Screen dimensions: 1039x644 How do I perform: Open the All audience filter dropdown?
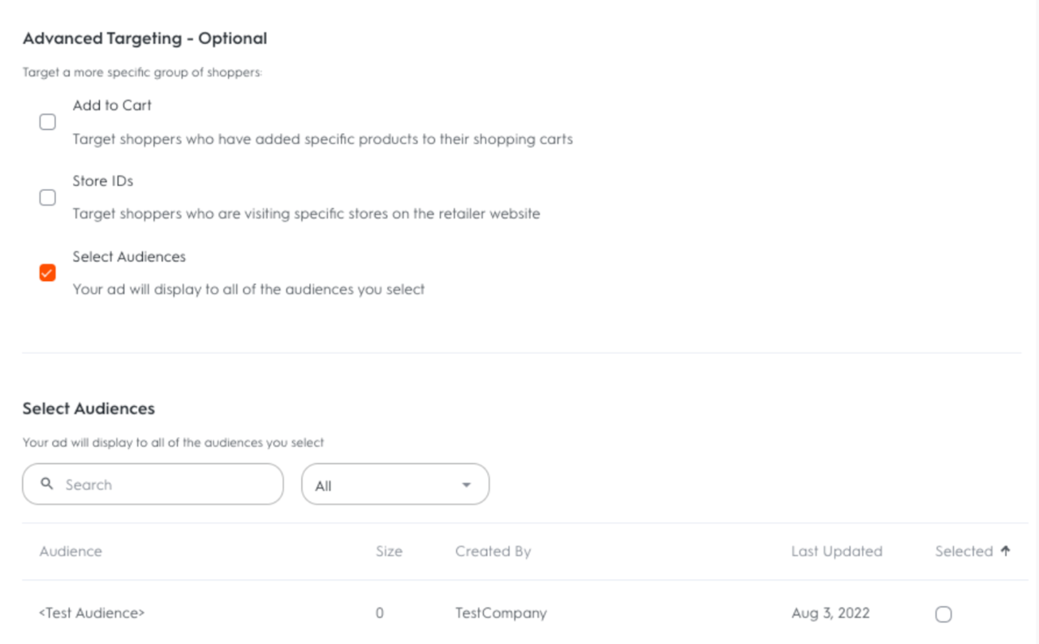click(394, 485)
